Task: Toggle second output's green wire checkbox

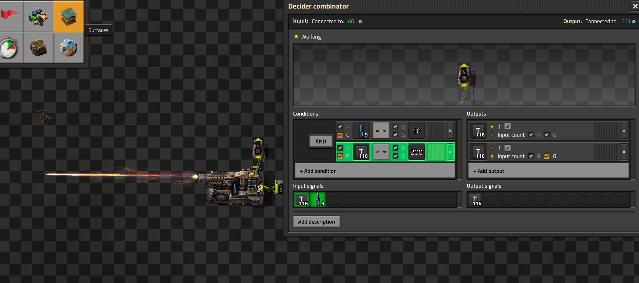Action: [547, 156]
